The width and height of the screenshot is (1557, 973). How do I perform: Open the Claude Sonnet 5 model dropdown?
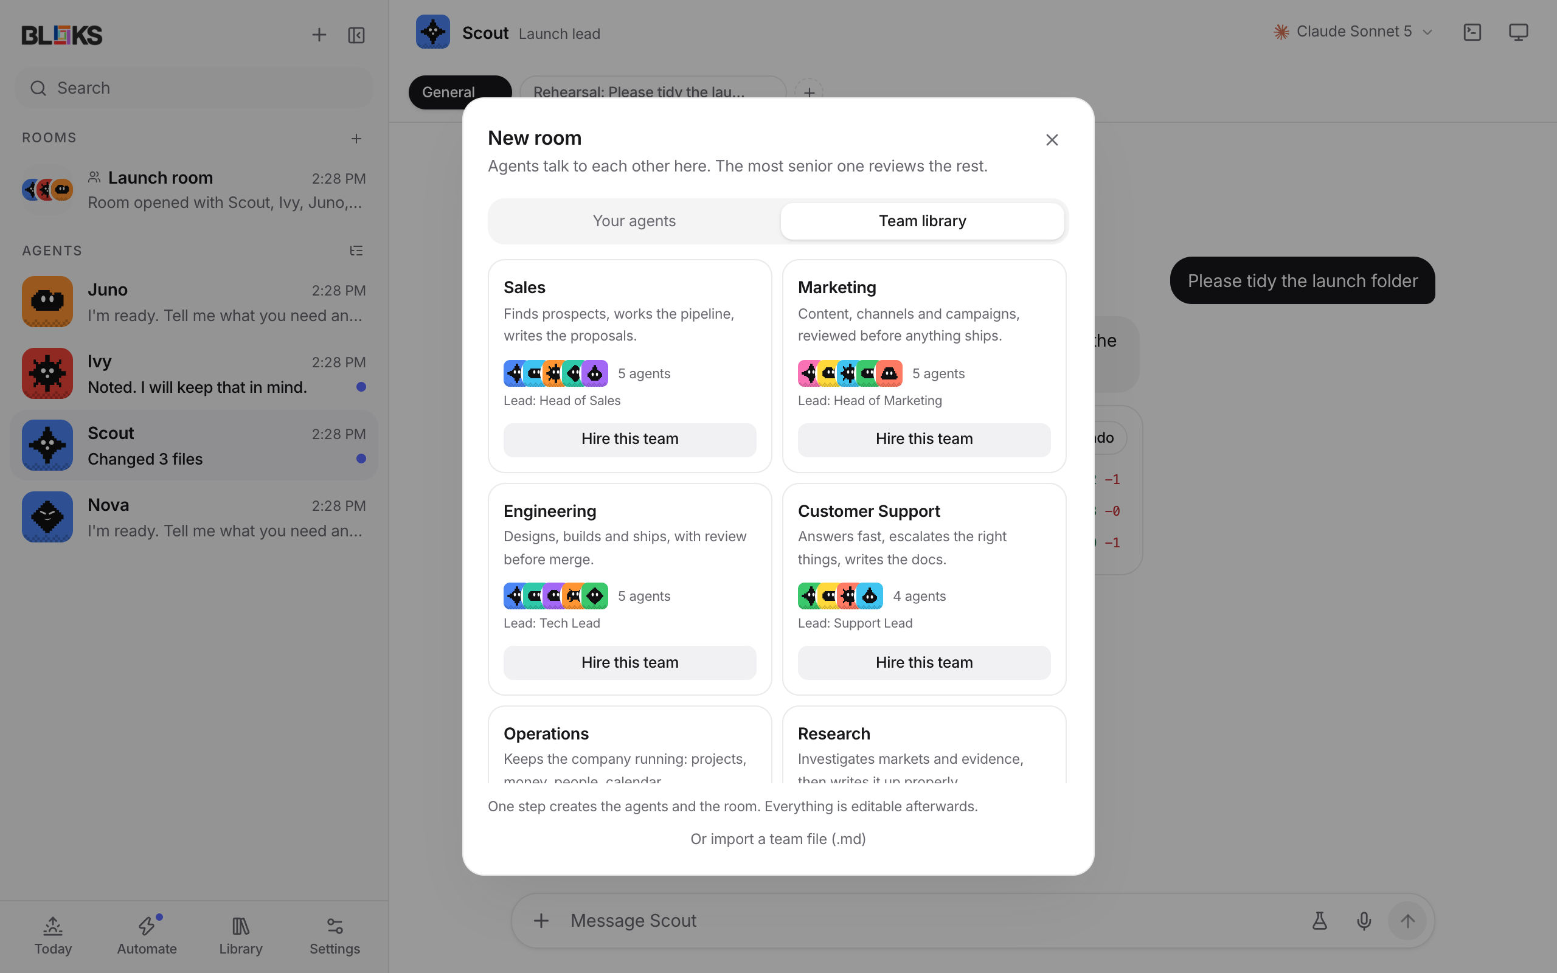1353,32
